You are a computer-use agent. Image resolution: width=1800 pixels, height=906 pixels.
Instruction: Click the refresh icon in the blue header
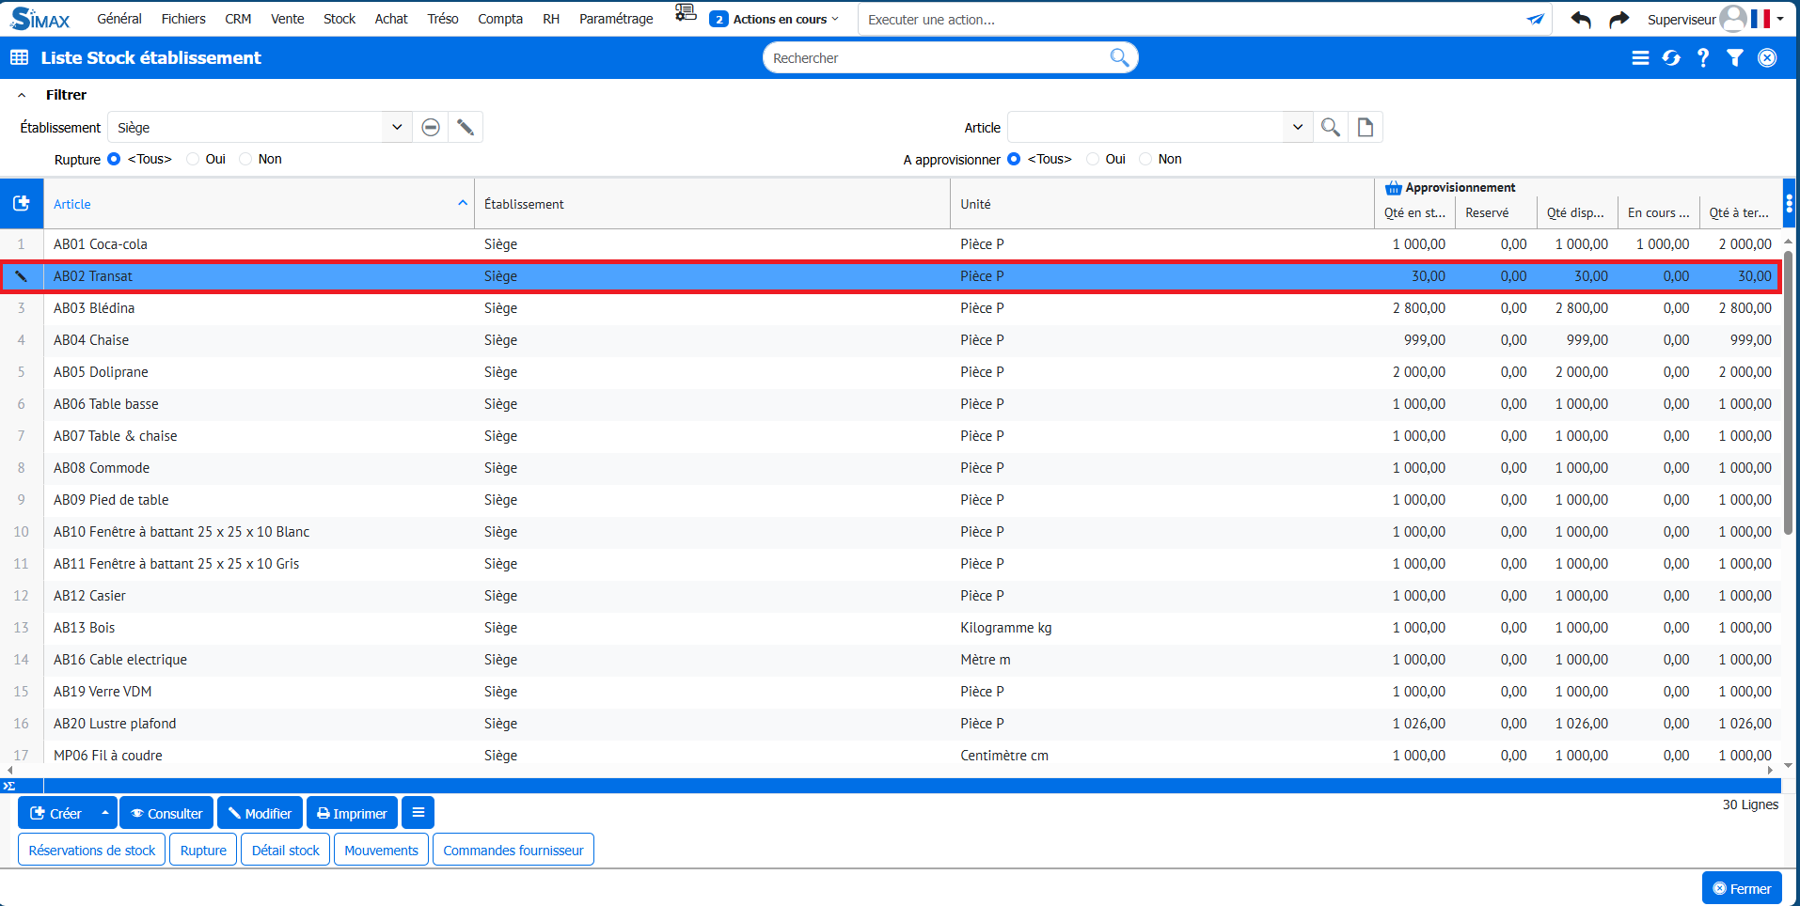point(1671,58)
